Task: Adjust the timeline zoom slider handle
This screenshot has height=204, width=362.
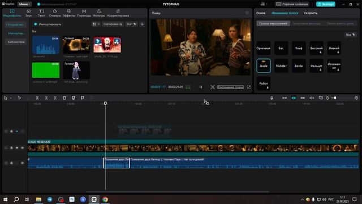Action: pos(335,98)
